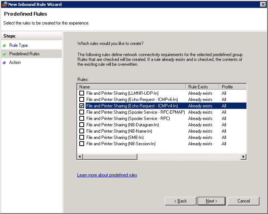Go back with the Back button
The height and width of the screenshot is (214, 268).
point(181,201)
